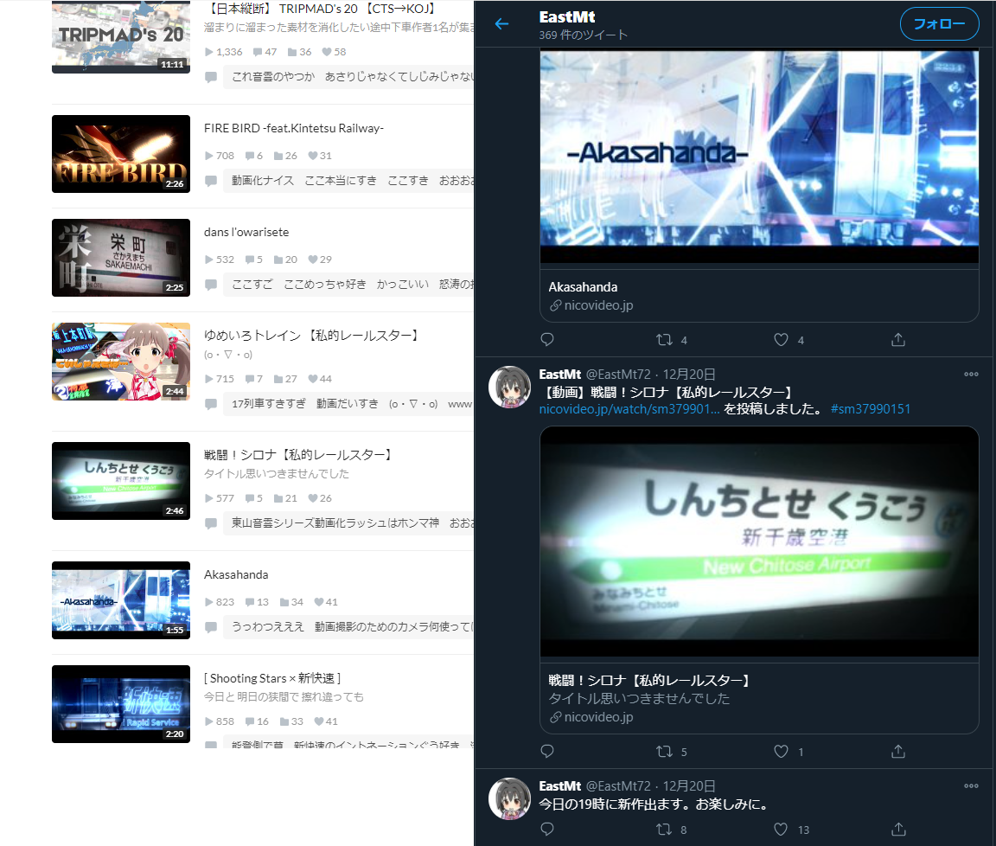The width and height of the screenshot is (996, 846).
Task: Retweet the 戦闘！シロナ tweet with 5 retweets
Action: (664, 752)
